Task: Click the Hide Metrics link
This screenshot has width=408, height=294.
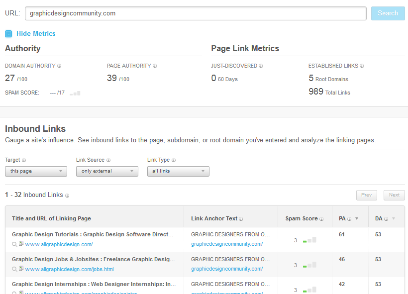Action: 36,33
